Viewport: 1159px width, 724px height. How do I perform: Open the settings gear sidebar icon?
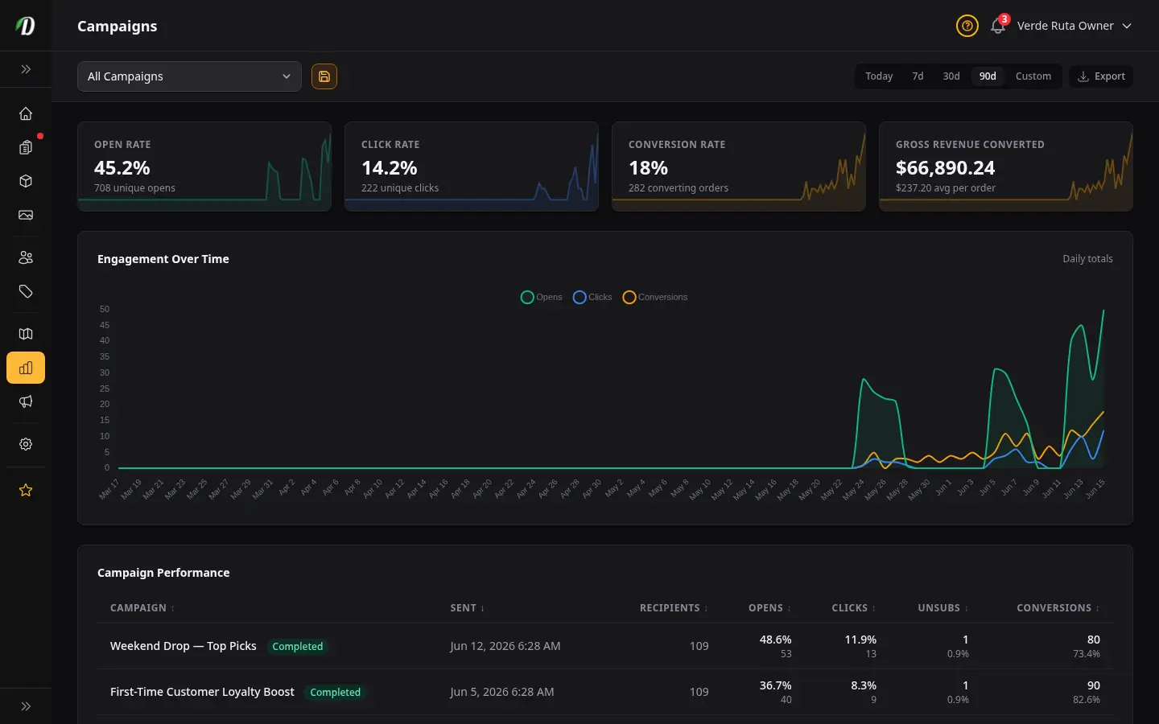pyautogui.click(x=26, y=444)
